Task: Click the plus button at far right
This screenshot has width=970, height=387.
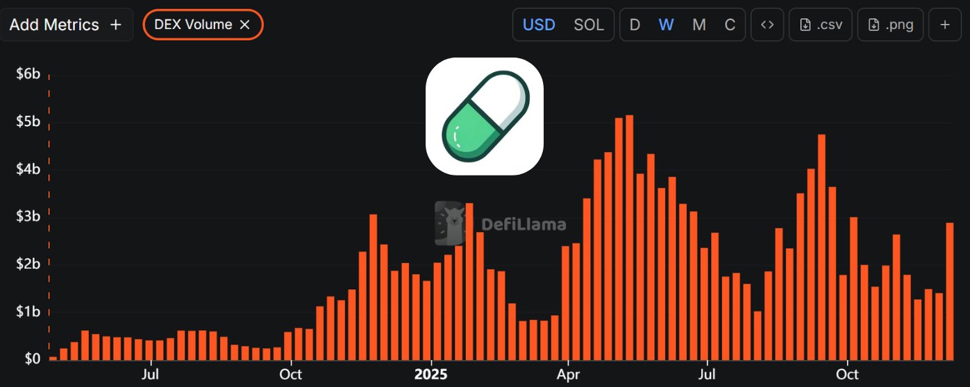Action: click(x=945, y=25)
